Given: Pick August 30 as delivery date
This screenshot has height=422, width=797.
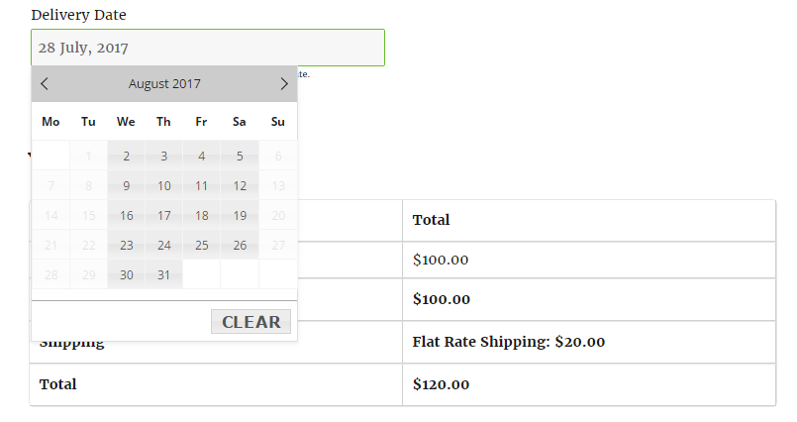Looking at the screenshot, I should (x=126, y=274).
